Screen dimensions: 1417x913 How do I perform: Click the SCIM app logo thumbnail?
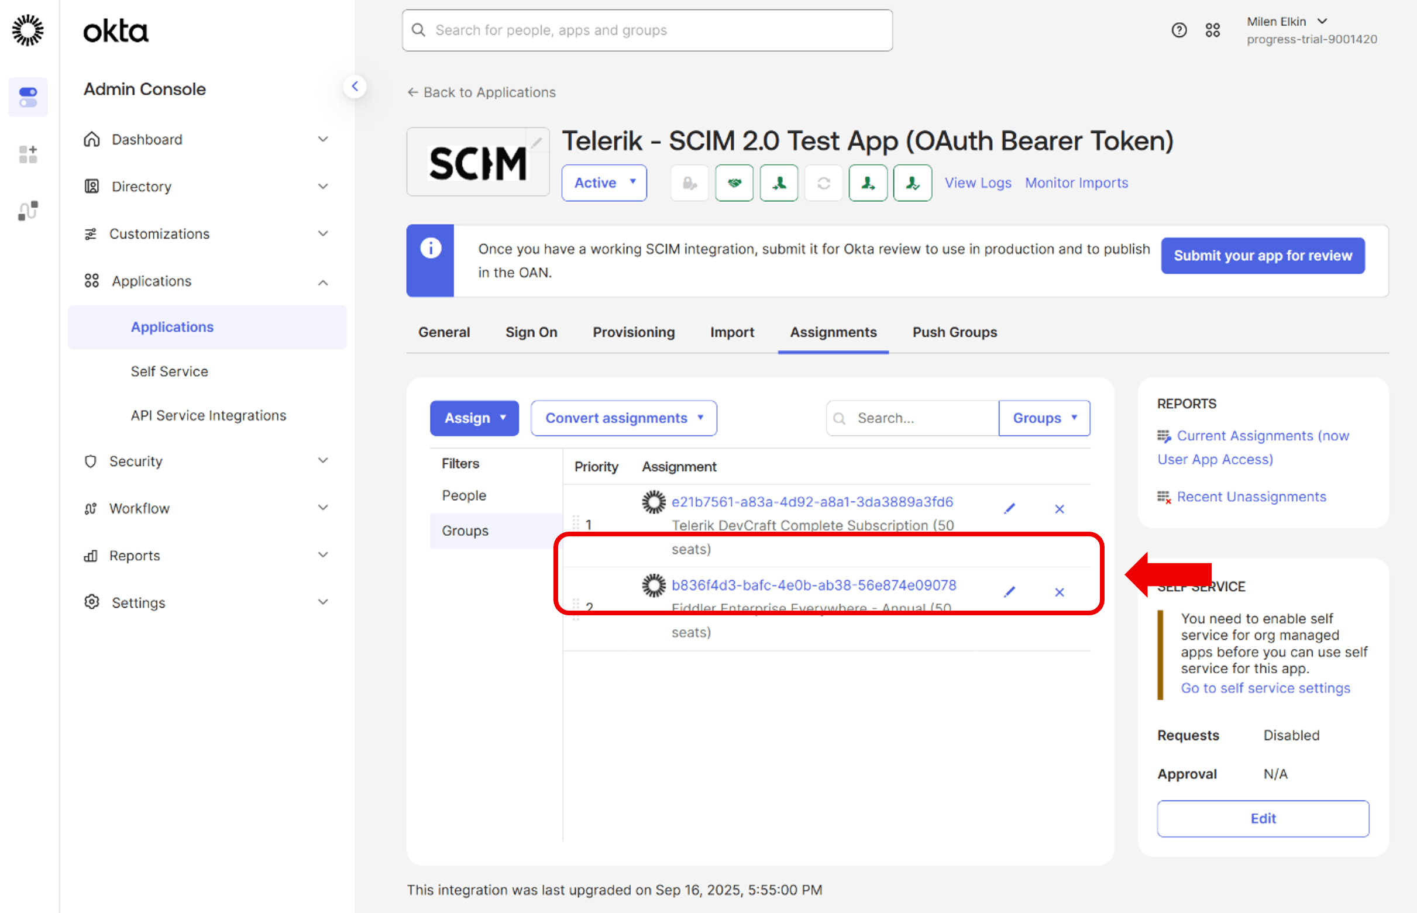point(477,163)
